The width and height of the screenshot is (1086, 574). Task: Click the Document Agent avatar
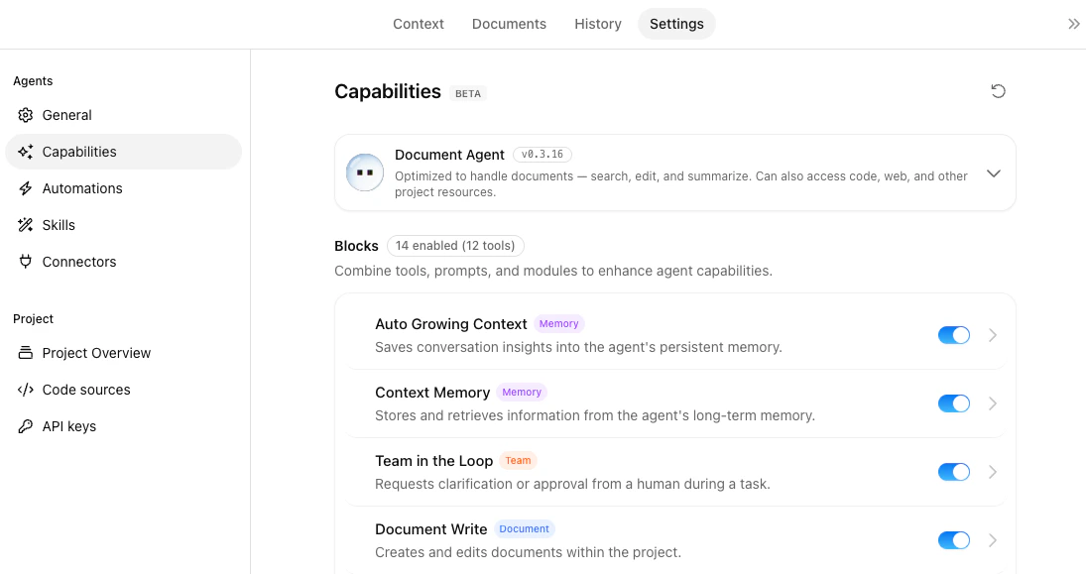click(x=365, y=172)
